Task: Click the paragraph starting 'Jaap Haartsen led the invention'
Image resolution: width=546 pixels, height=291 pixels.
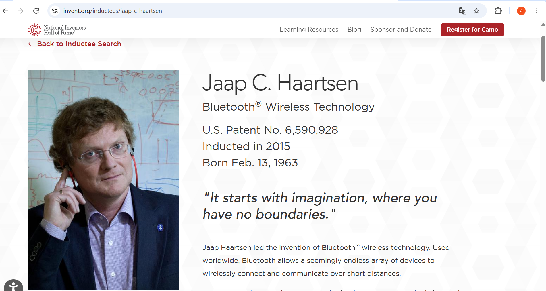Action: click(326, 260)
